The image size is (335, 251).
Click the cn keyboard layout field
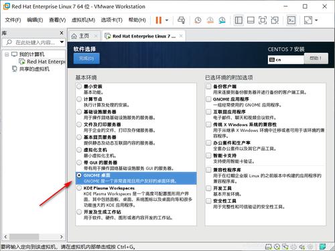(286, 60)
